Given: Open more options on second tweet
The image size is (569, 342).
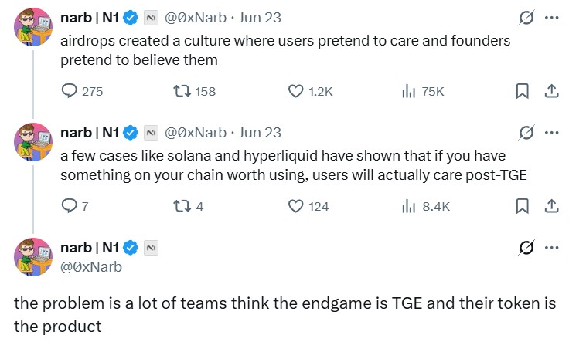Looking at the screenshot, I should point(551,132).
